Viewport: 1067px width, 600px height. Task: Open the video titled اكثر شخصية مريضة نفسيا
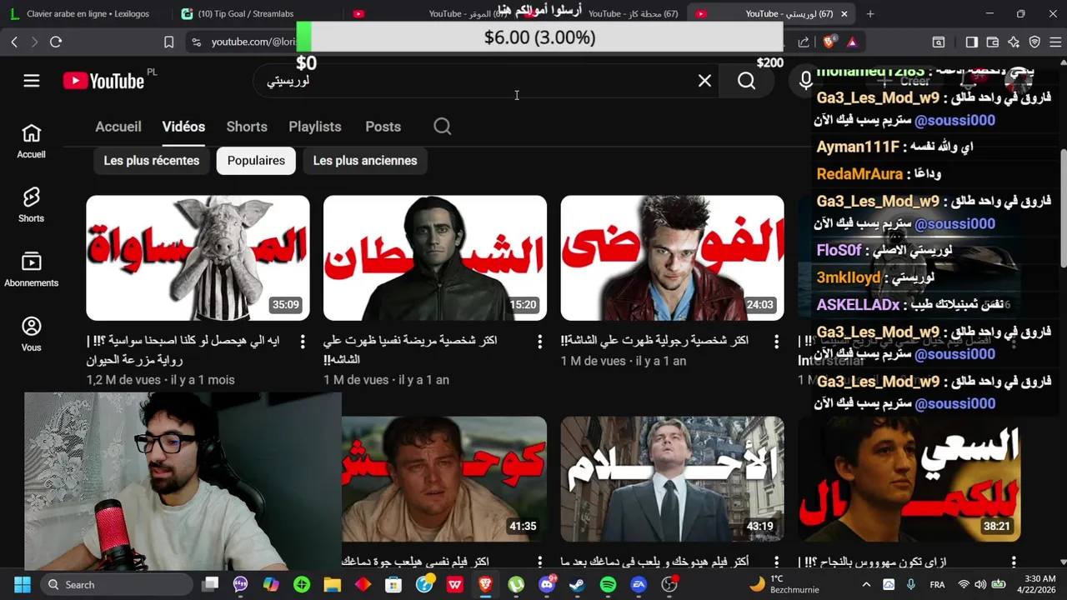pyautogui.click(x=410, y=350)
